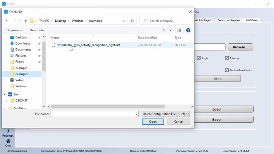Open view options dropdown arrow
This screenshot has width=274, height=154.
(170, 30)
